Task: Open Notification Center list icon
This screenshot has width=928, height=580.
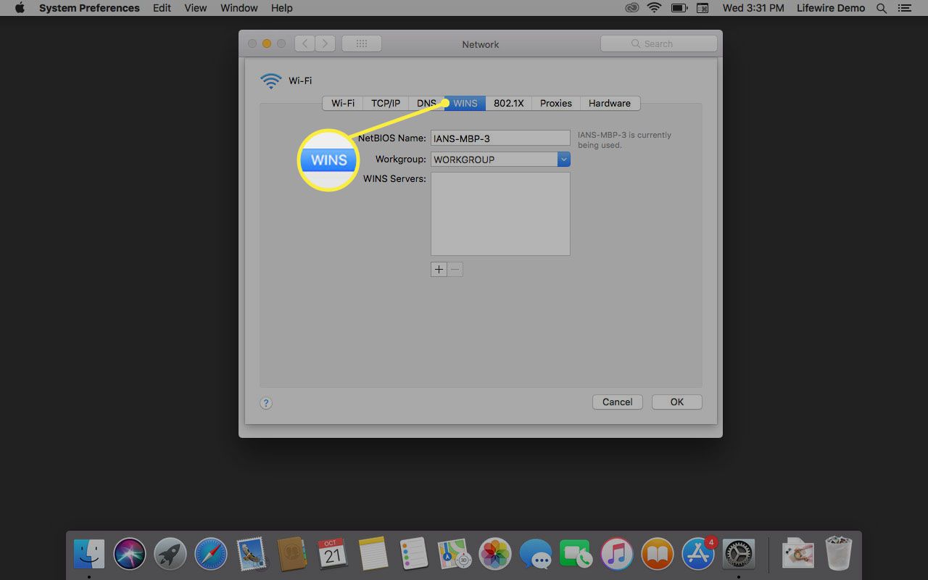Action: [903, 8]
